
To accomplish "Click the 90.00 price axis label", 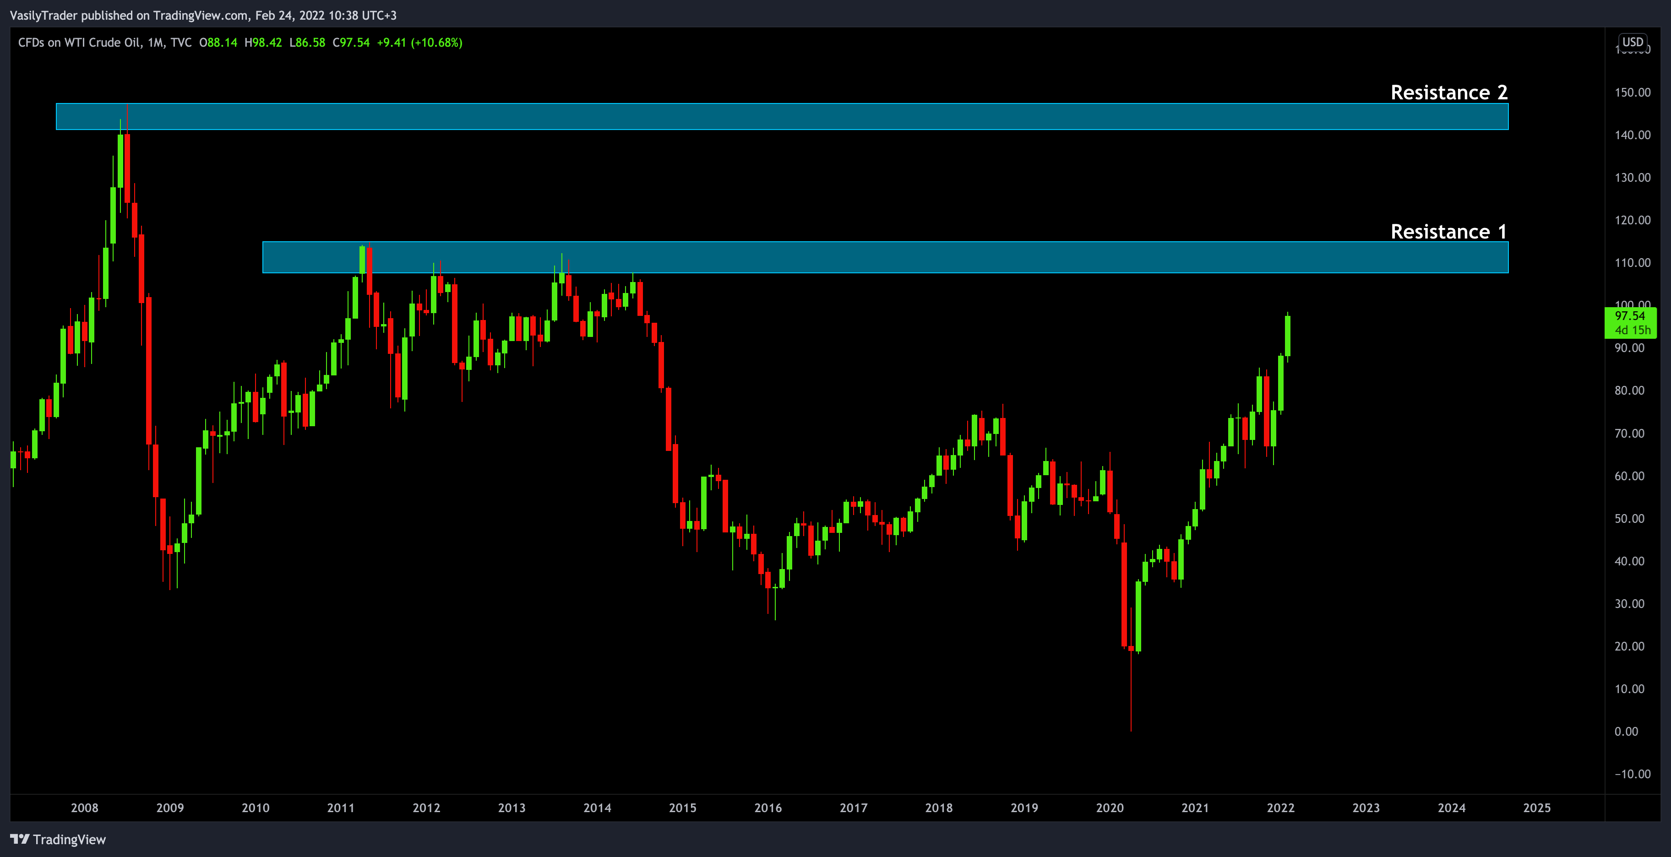I will (x=1629, y=348).
